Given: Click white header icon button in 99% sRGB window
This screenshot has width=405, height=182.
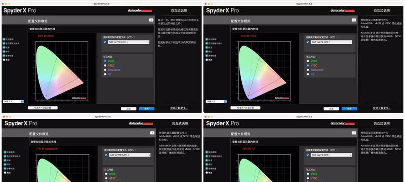Looking at the screenshot, I should [151, 20].
